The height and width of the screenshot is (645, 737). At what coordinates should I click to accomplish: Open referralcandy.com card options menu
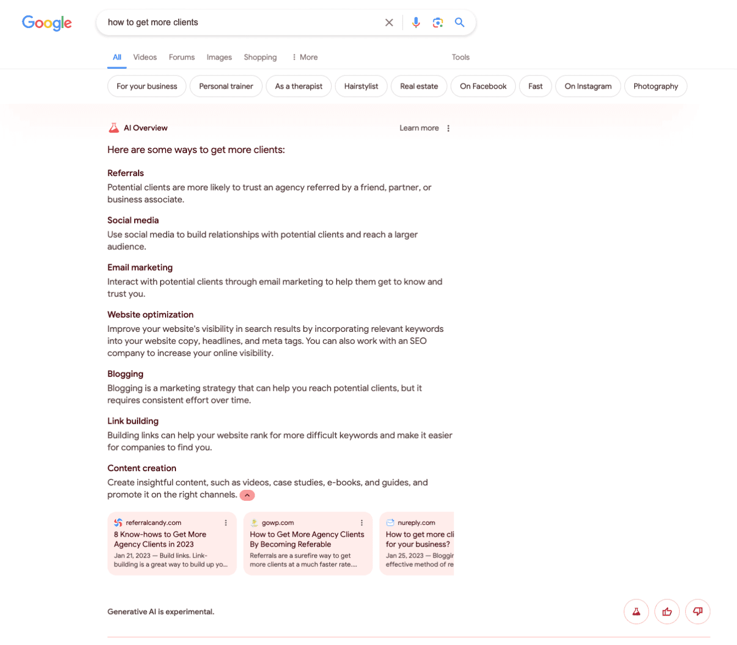tap(226, 523)
